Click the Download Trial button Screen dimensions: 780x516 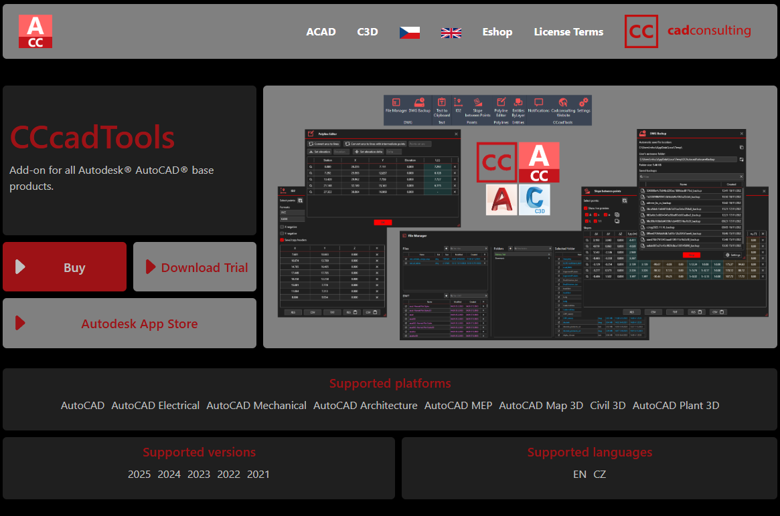195,267
